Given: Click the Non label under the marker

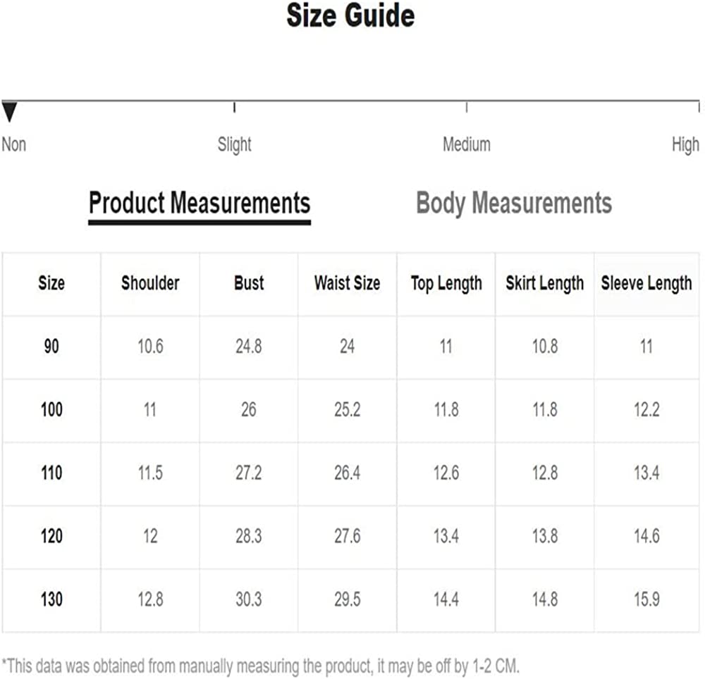Looking at the screenshot, I should (13, 144).
